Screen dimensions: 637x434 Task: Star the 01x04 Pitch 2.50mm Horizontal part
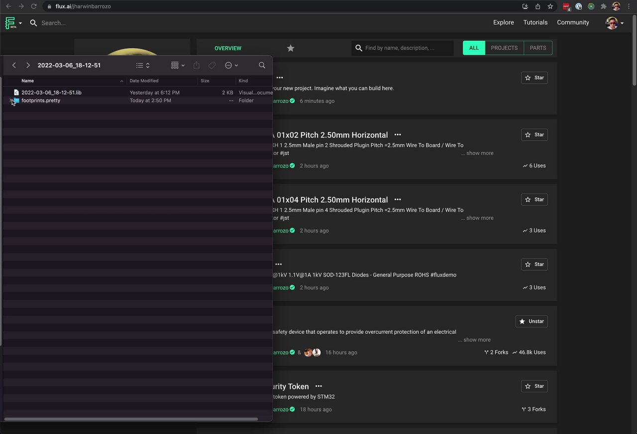click(534, 199)
